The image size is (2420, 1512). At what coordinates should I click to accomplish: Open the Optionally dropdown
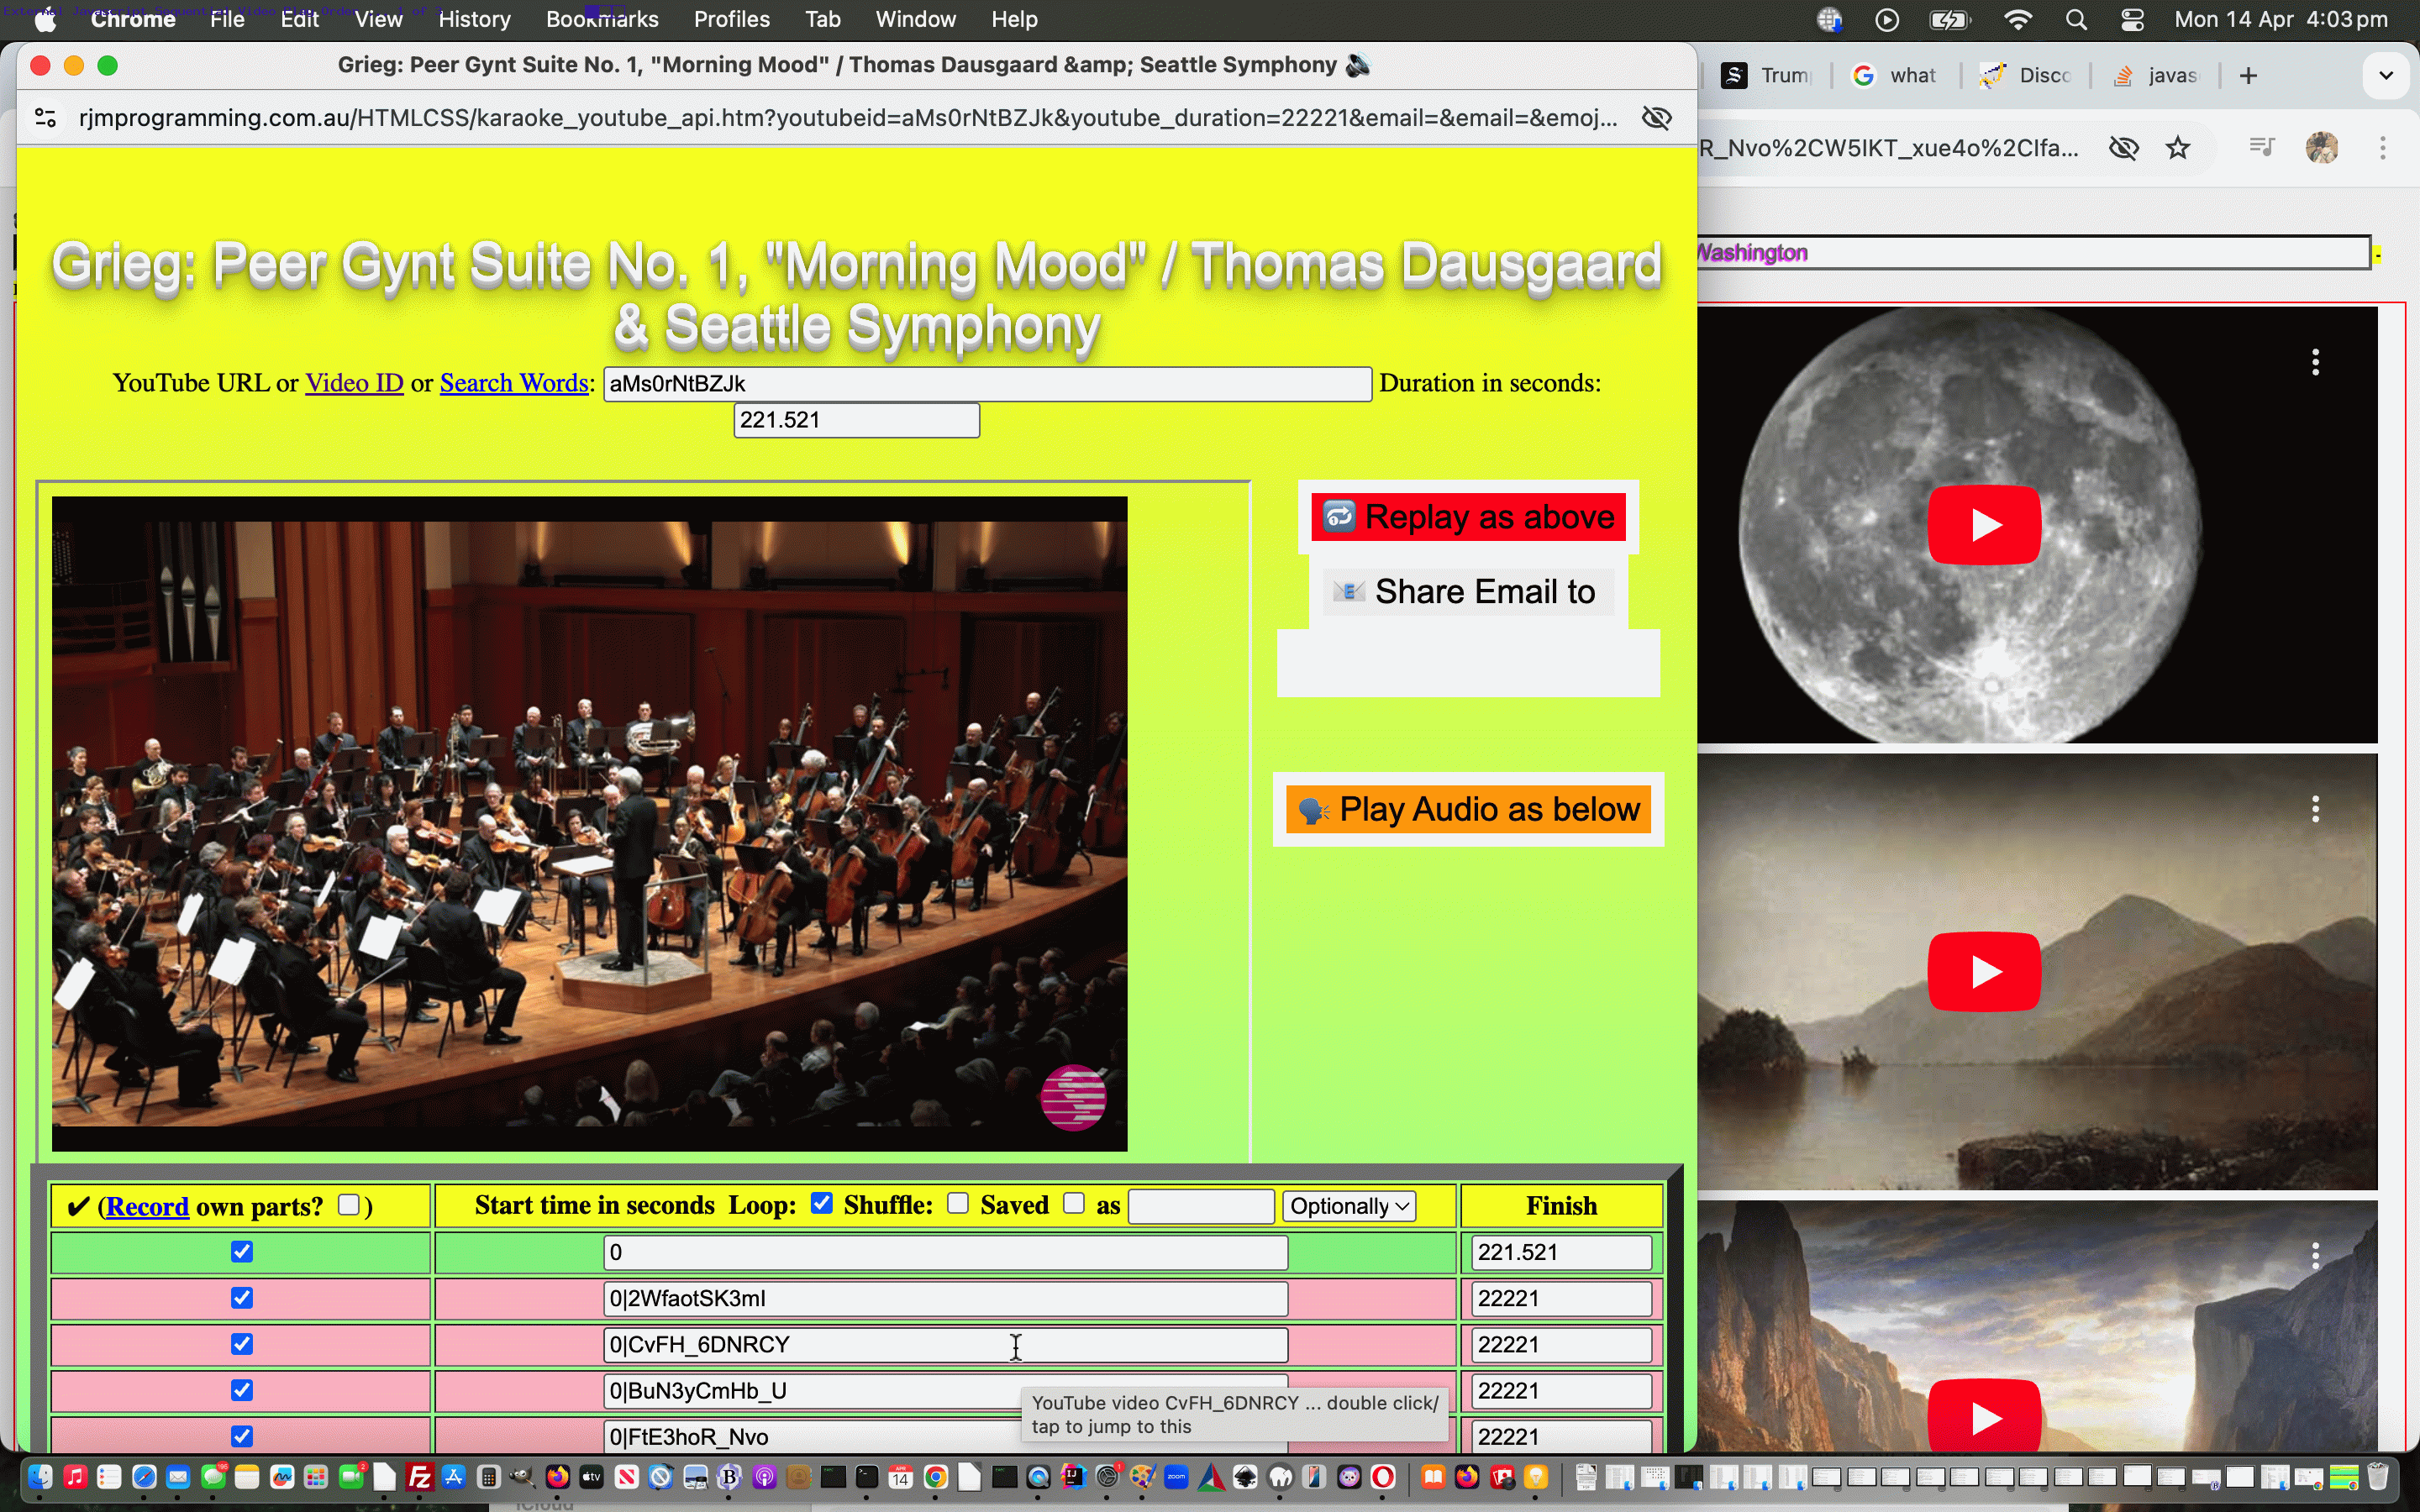1349,1206
